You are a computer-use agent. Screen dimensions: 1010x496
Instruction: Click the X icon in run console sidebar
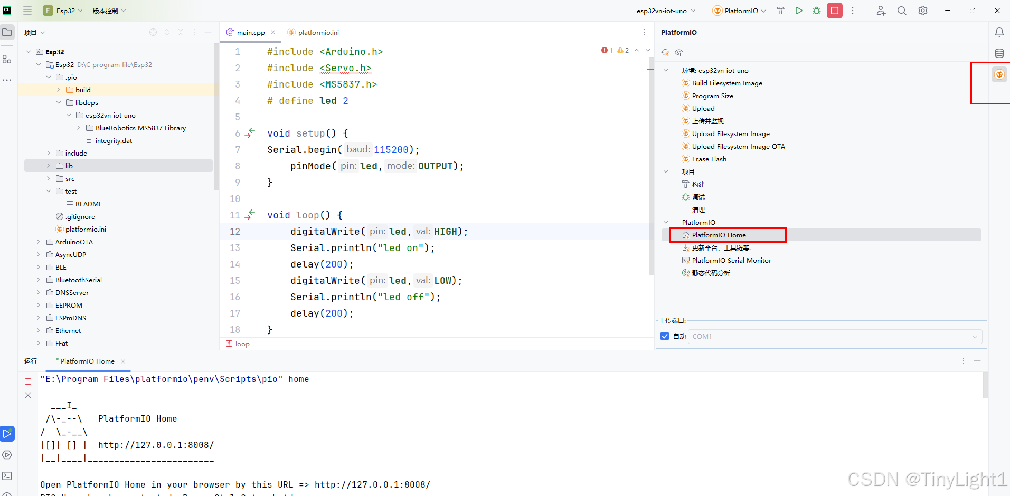click(28, 395)
